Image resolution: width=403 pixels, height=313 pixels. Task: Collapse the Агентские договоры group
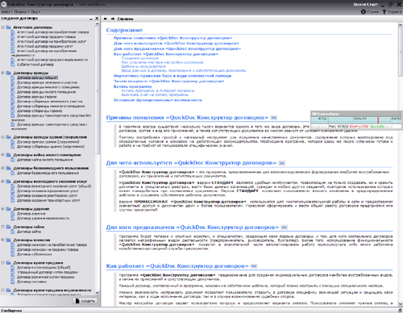[x=2, y=27]
